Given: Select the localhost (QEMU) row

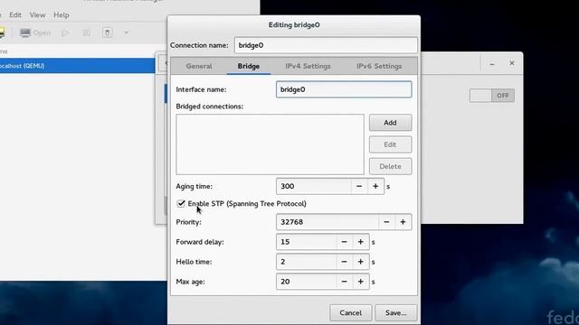Looking at the screenshot, I should click(77, 66).
